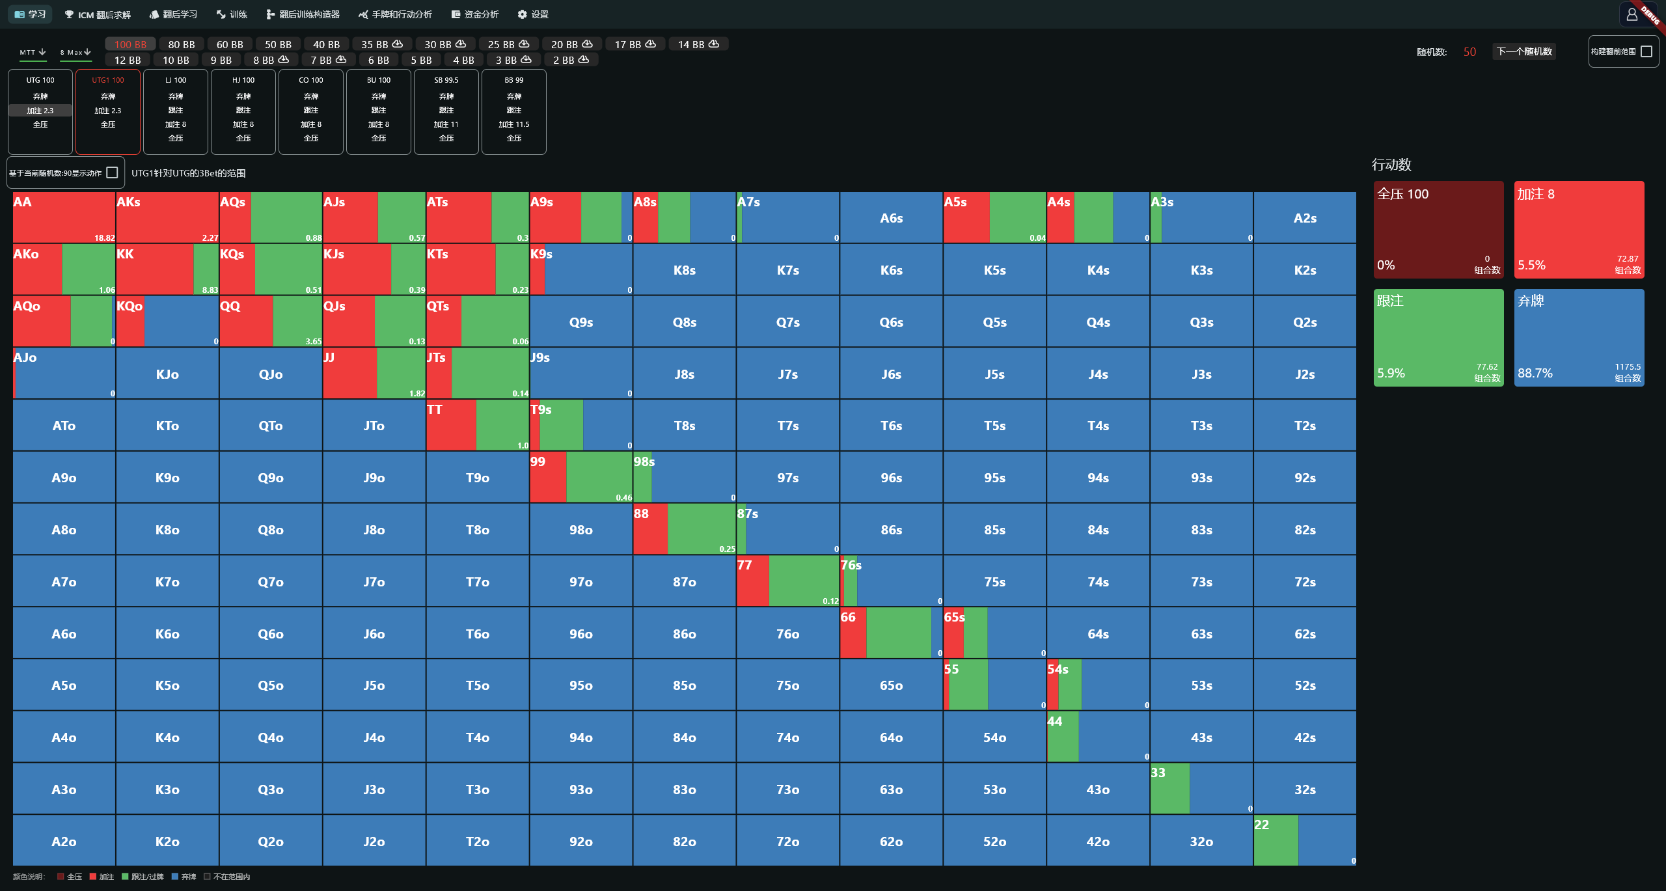Click the cloud download icon on 30 BB
The width and height of the screenshot is (1666, 891).
[461, 44]
